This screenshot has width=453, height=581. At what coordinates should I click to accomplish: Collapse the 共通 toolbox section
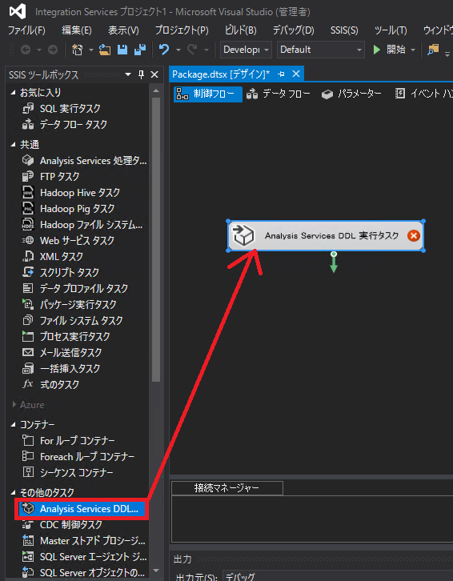(x=13, y=145)
